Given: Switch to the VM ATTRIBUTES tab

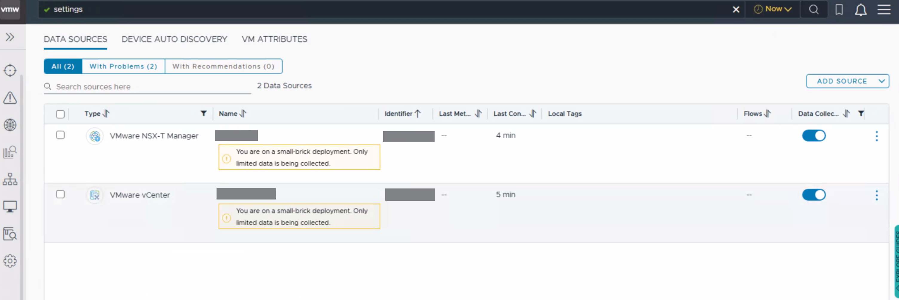Looking at the screenshot, I should 274,39.
